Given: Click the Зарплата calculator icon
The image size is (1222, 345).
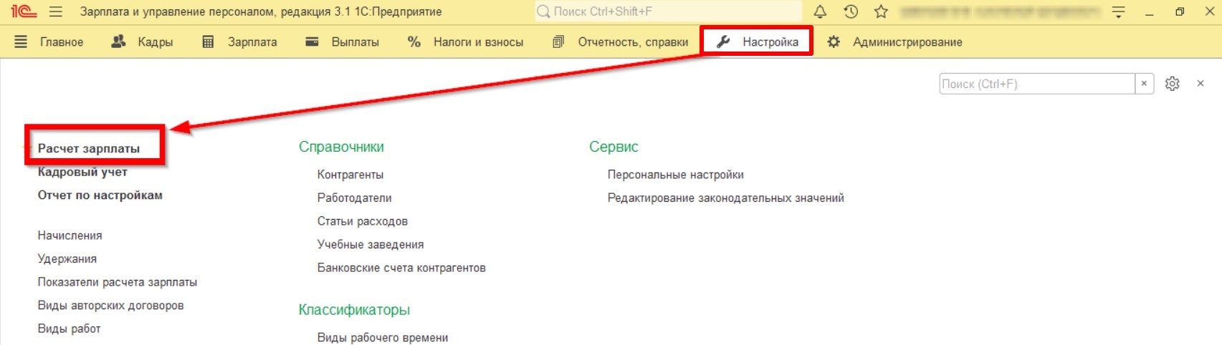Looking at the screenshot, I should pos(208,42).
